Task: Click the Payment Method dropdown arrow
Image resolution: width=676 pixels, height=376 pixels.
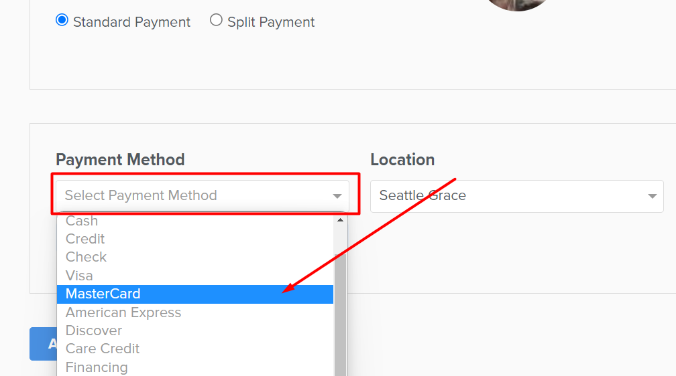Action: [x=337, y=196]
